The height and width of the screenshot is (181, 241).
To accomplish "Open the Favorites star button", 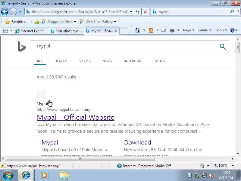I will coord(15,22).
